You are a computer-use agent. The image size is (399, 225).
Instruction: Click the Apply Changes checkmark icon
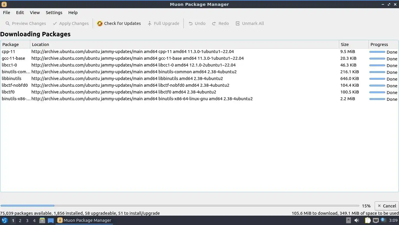pos(55,23)
